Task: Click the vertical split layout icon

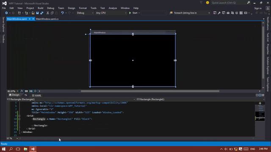Action: click(x=257, y=95)
